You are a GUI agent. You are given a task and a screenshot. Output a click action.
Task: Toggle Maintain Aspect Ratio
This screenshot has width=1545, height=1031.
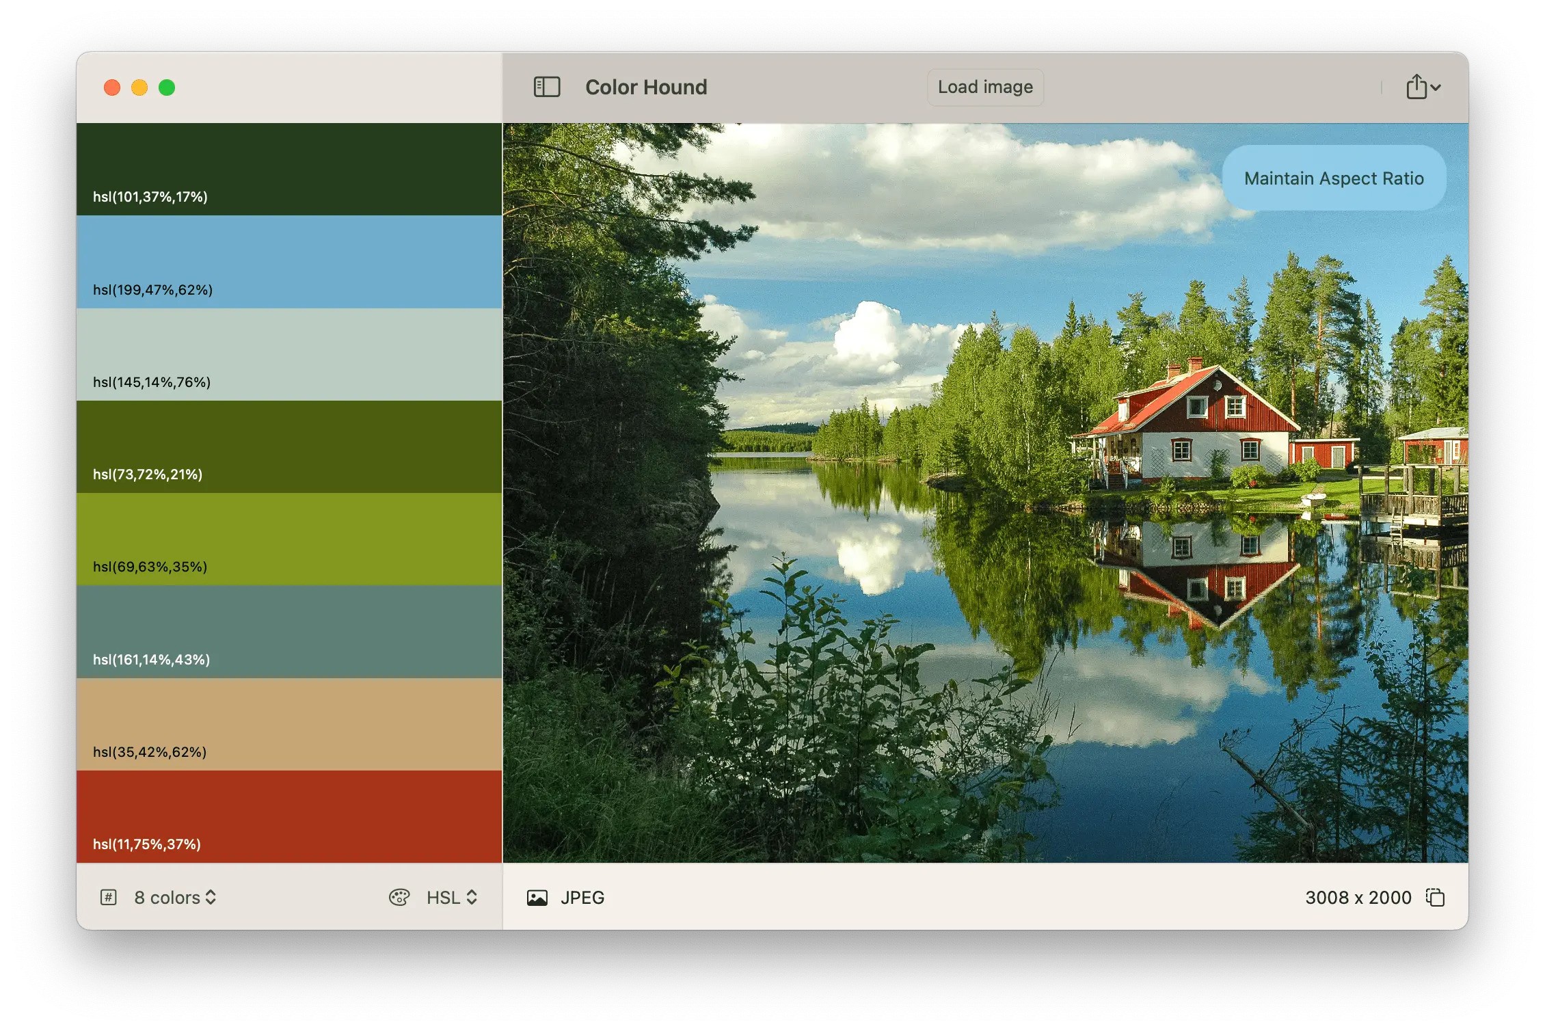[1333, 178]
